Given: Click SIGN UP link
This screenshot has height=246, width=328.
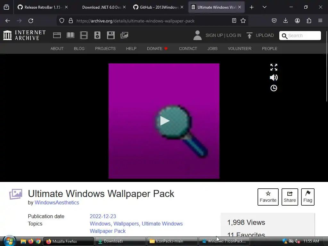Looking at the screenshot, I should coord(214,35).
